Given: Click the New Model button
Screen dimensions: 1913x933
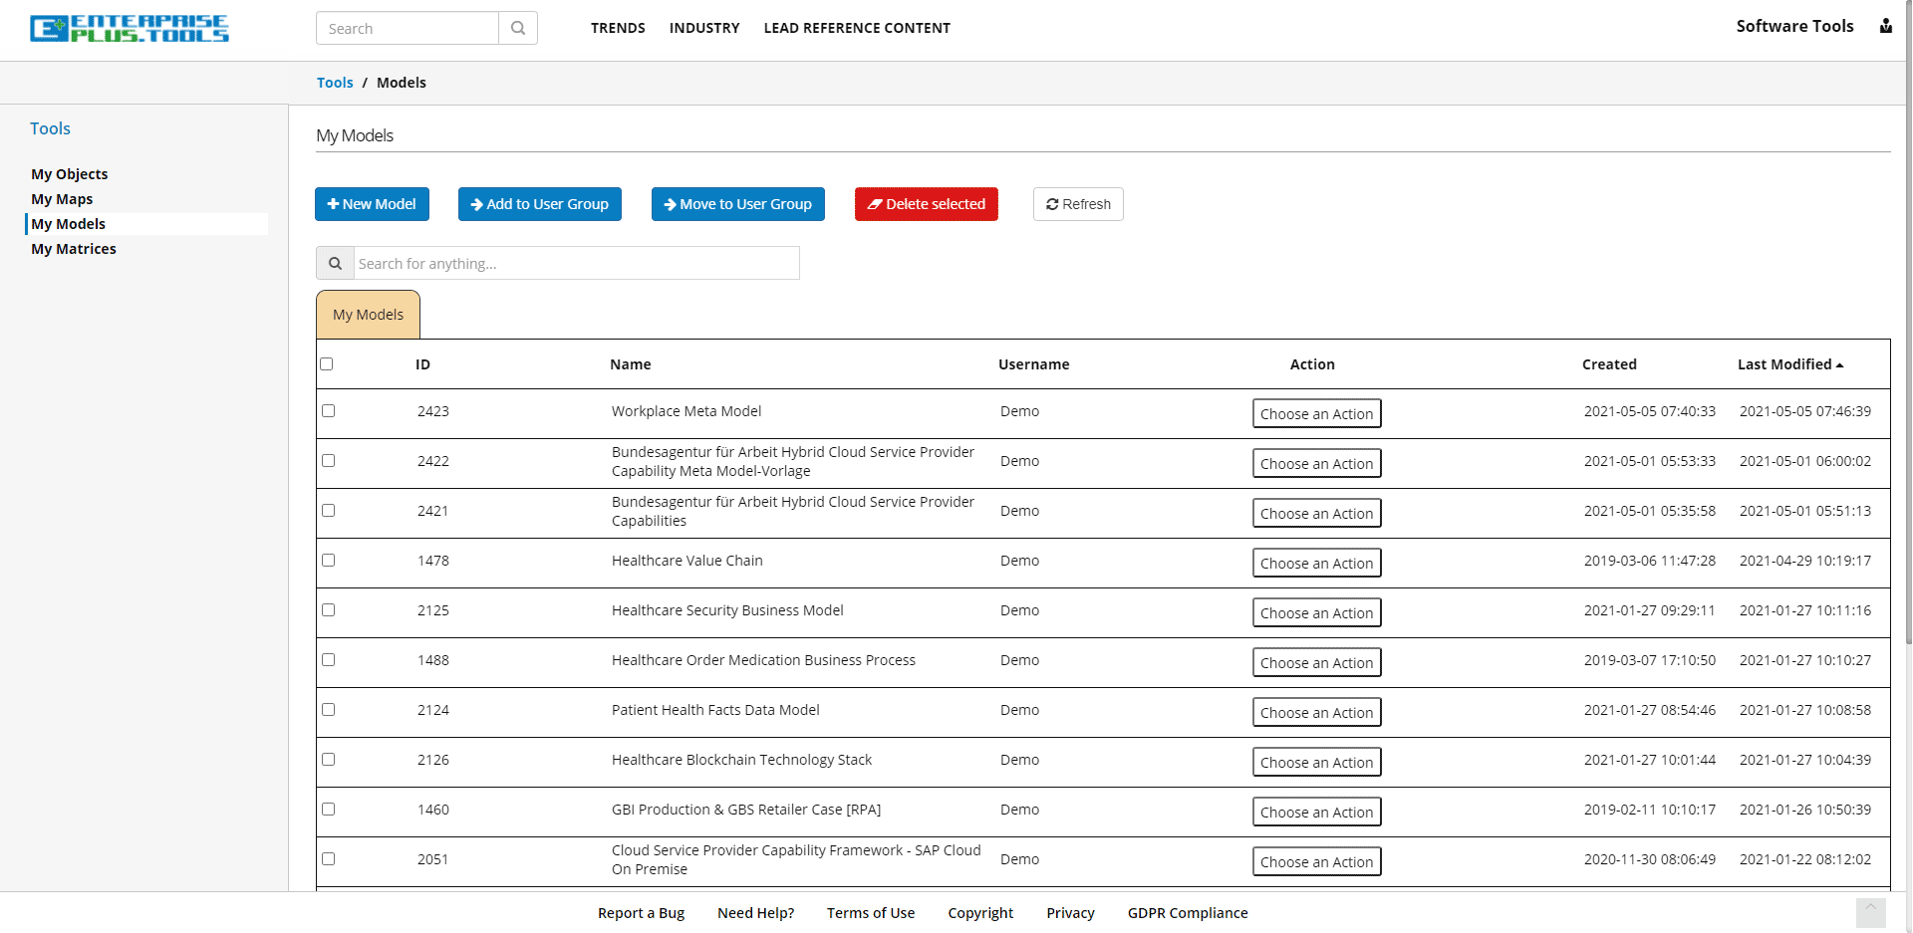Looking at the screenshot, I should (x=372, y=204).
